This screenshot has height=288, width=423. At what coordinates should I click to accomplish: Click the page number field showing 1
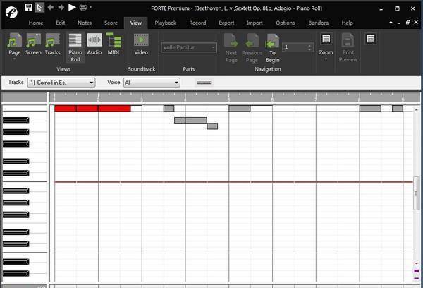(x=295, y=47)
